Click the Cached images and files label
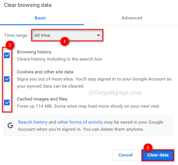178x165 pixels. coord(42,99)
